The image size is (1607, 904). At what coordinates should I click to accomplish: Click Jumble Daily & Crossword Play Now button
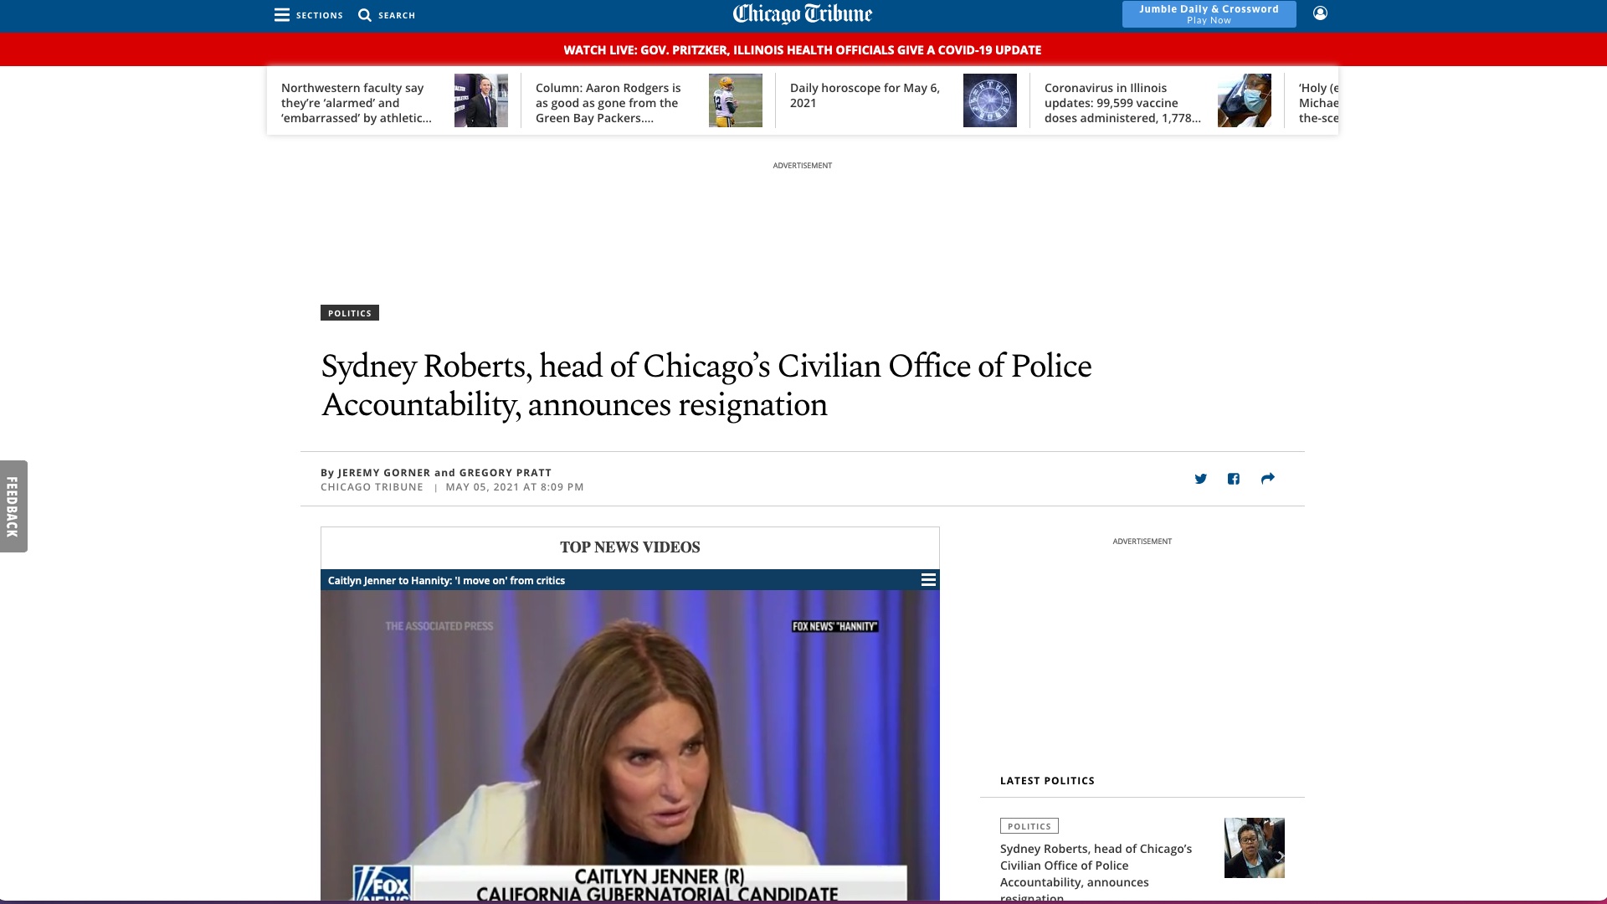1209,14
